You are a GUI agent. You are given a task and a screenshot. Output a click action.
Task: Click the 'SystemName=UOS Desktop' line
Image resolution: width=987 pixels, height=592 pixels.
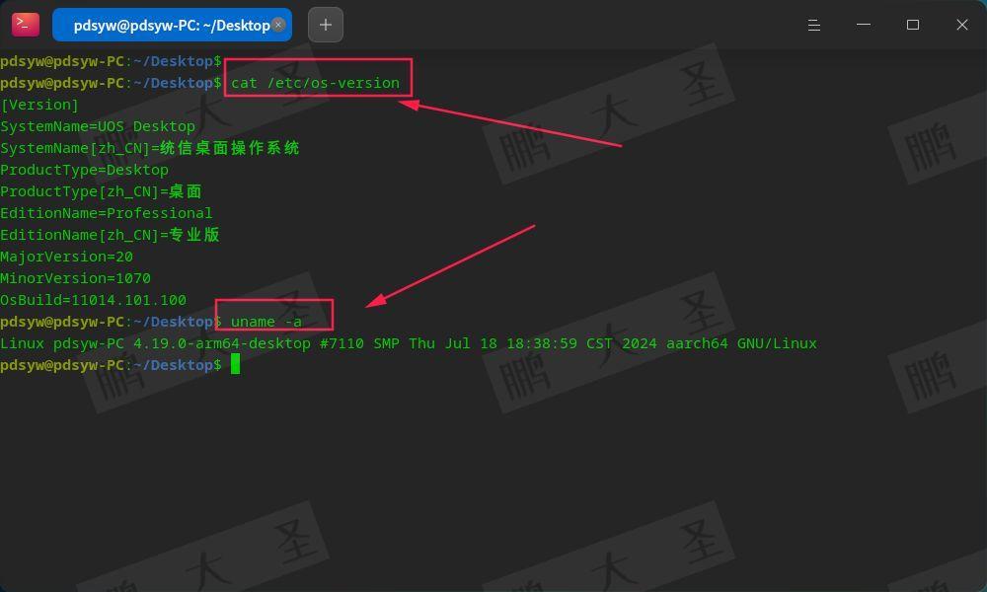98,126
